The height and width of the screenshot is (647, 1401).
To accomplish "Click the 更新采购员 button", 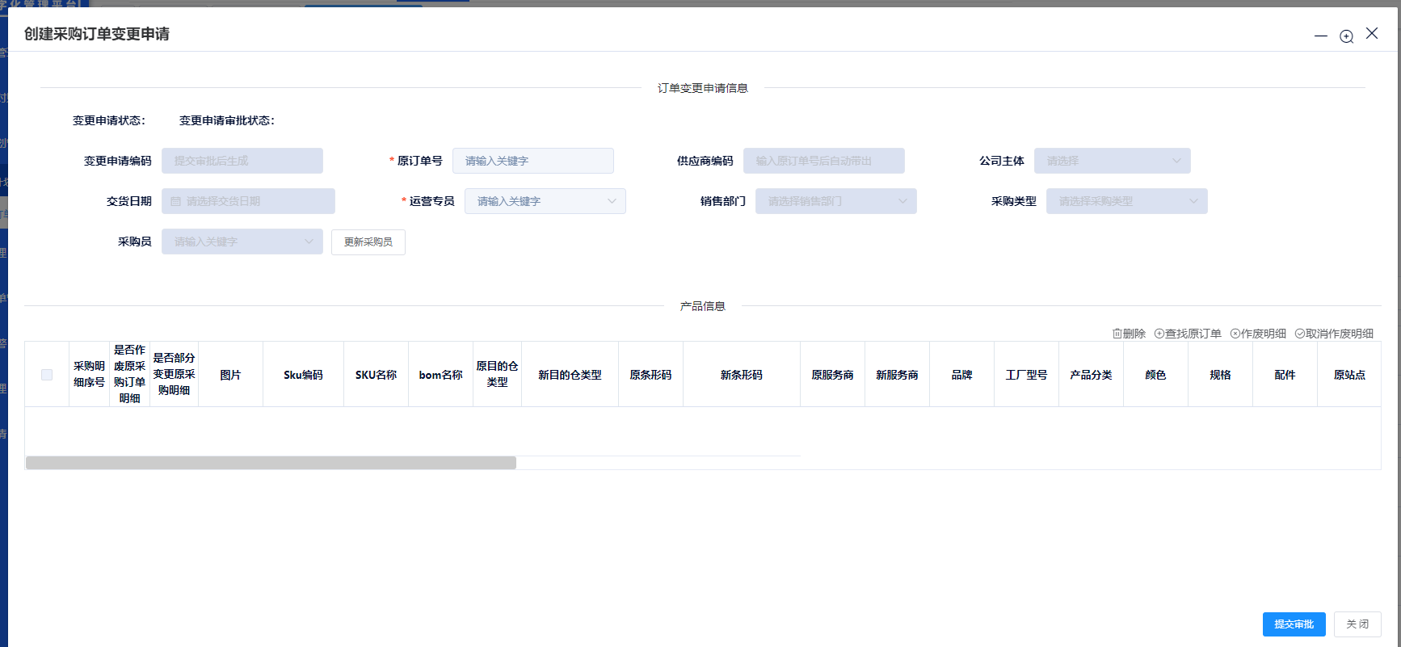I will click(368, 242).
